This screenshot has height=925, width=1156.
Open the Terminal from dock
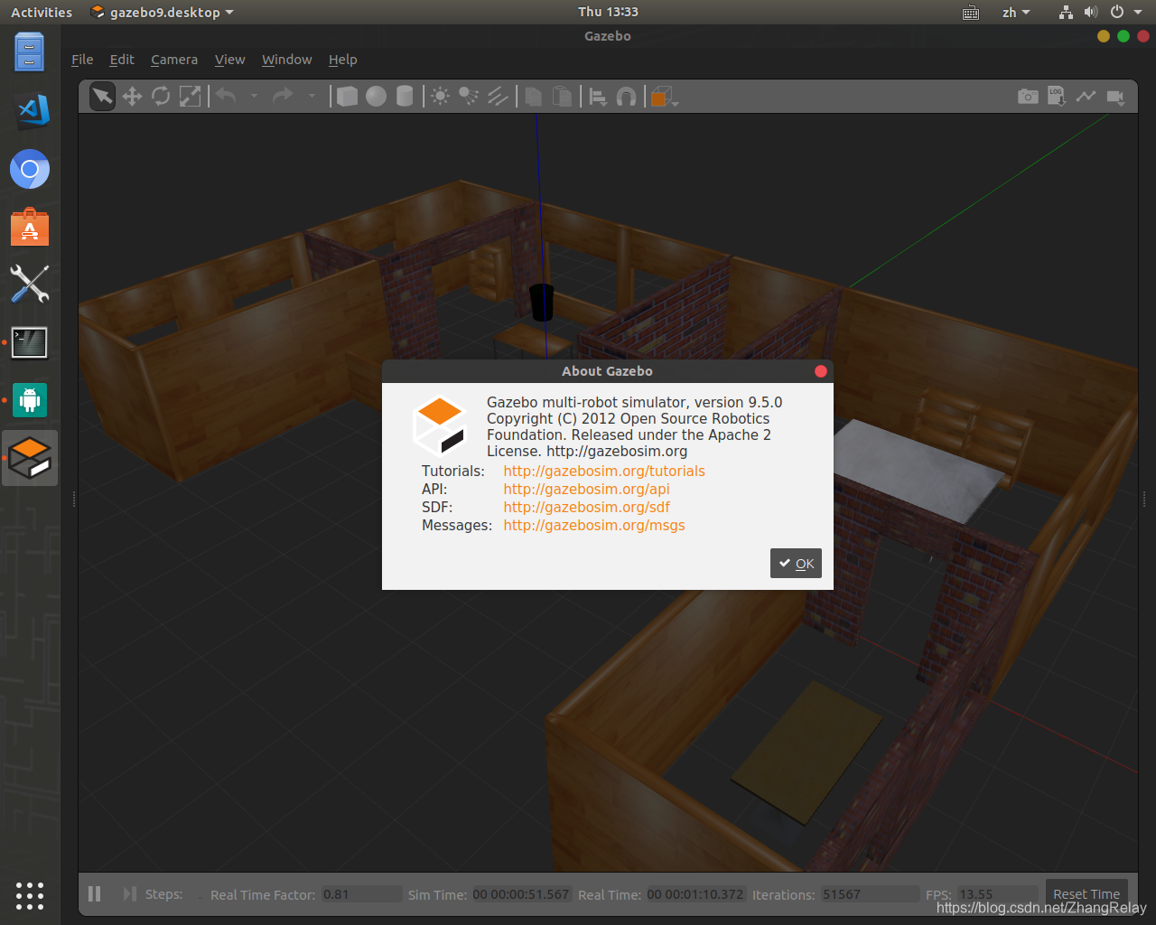click(30, 342)
